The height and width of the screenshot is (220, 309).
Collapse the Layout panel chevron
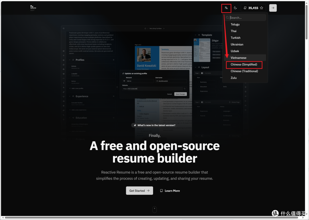click(x=195, y=67)
